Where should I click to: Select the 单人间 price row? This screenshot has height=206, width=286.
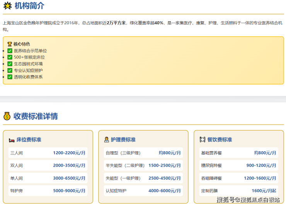tap(48, 178)
